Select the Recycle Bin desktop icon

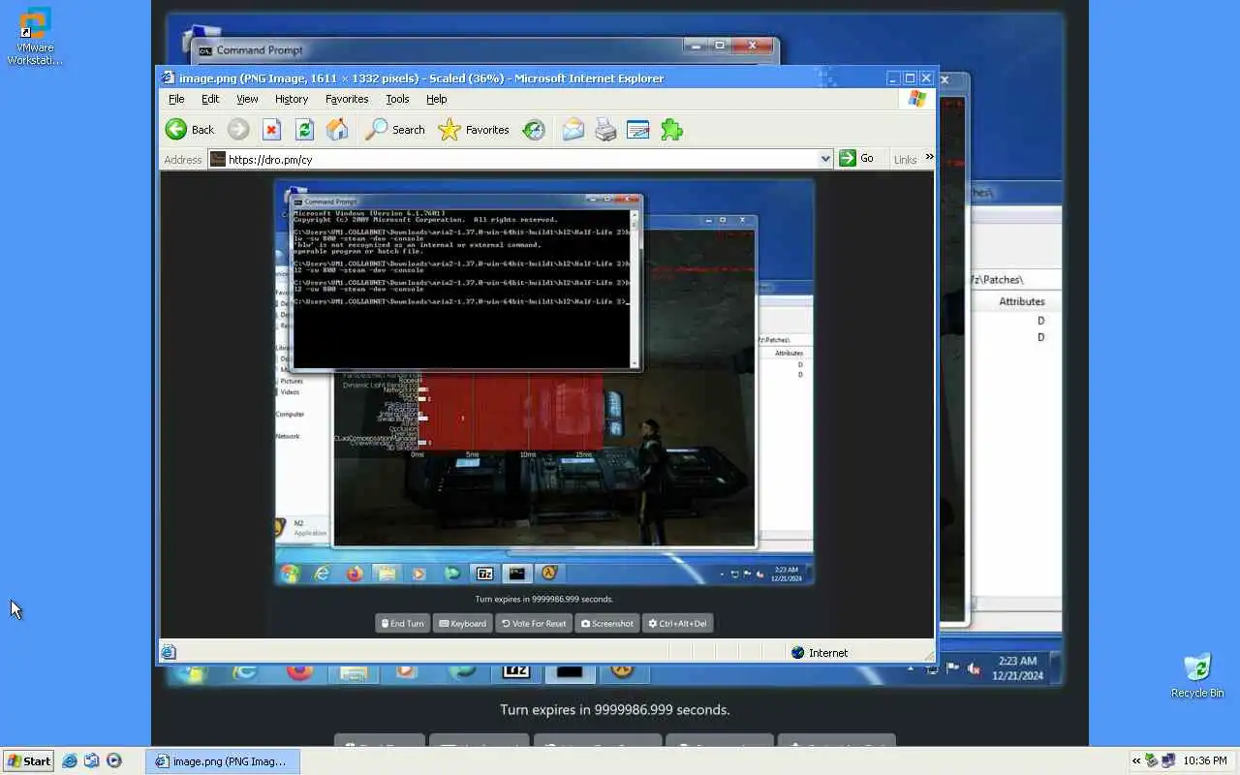tap(1197, 676)
